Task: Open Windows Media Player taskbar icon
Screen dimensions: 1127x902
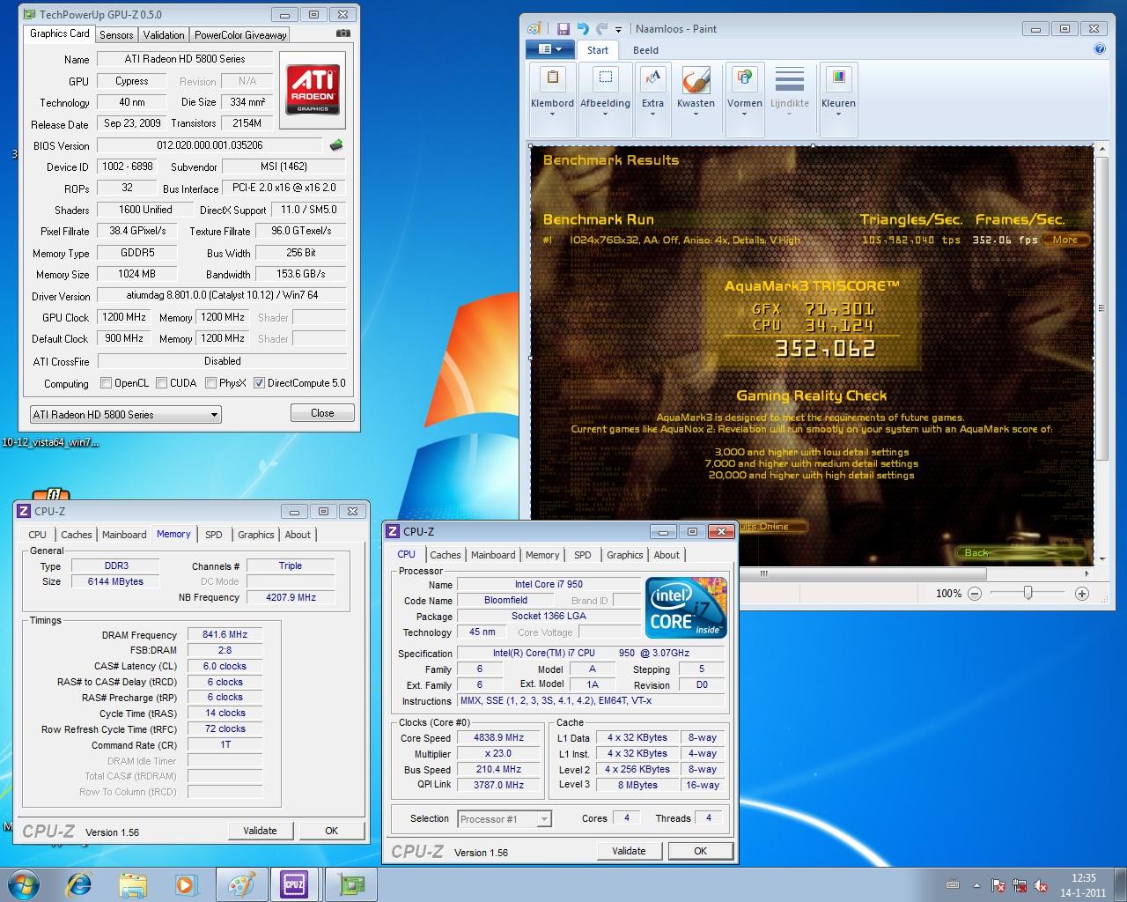Action: point(186,884)
